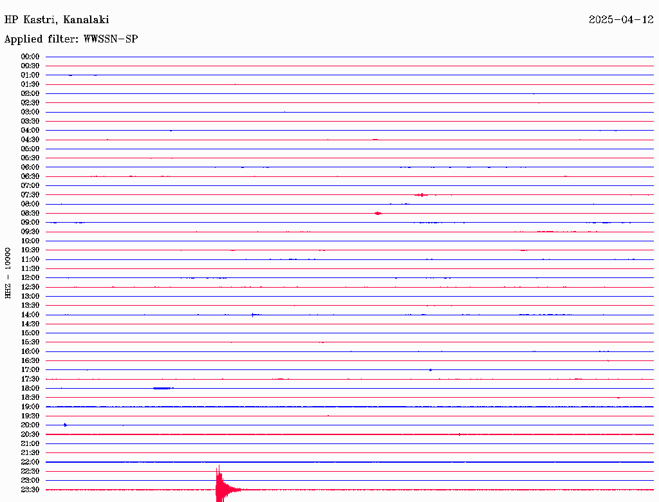The width and height of the screenshot is (659, 502).
Task: Click the 14:00 time label
Action: (30, 315)
